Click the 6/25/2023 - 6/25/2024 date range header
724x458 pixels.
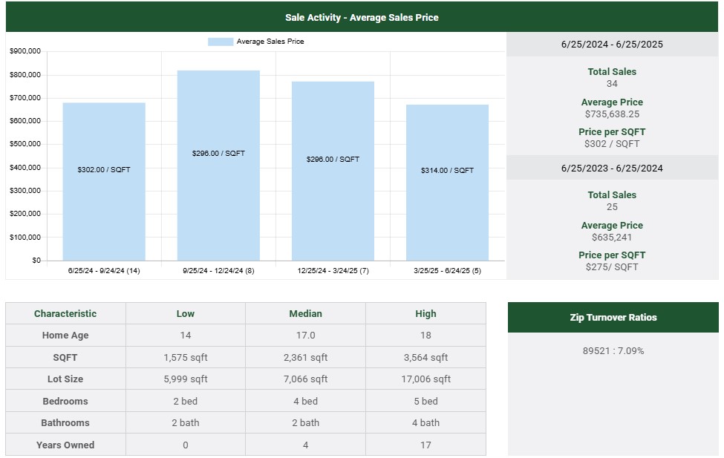click(x=612, y=168)
